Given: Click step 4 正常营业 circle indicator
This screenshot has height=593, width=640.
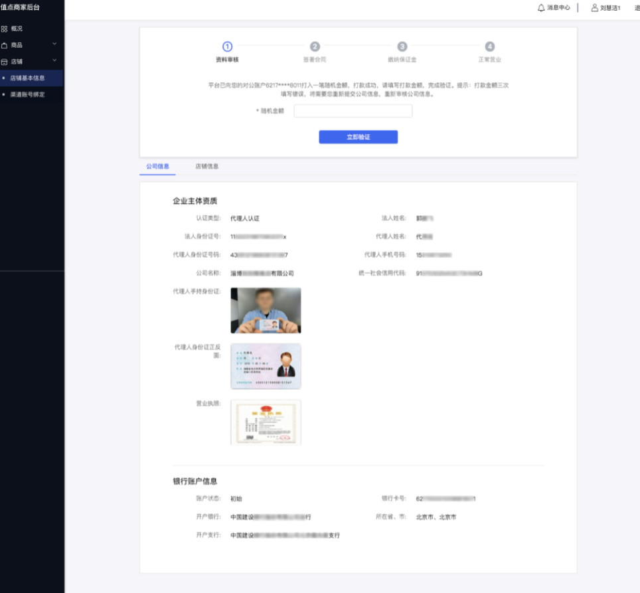Looking at the screenshot, I should [x=490, y=47].
